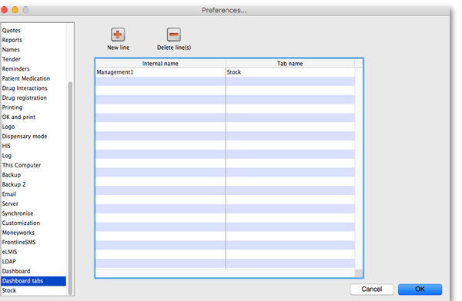Open the Printing preferences section
This screenshot has width=462, height=301.
[12, 107]
